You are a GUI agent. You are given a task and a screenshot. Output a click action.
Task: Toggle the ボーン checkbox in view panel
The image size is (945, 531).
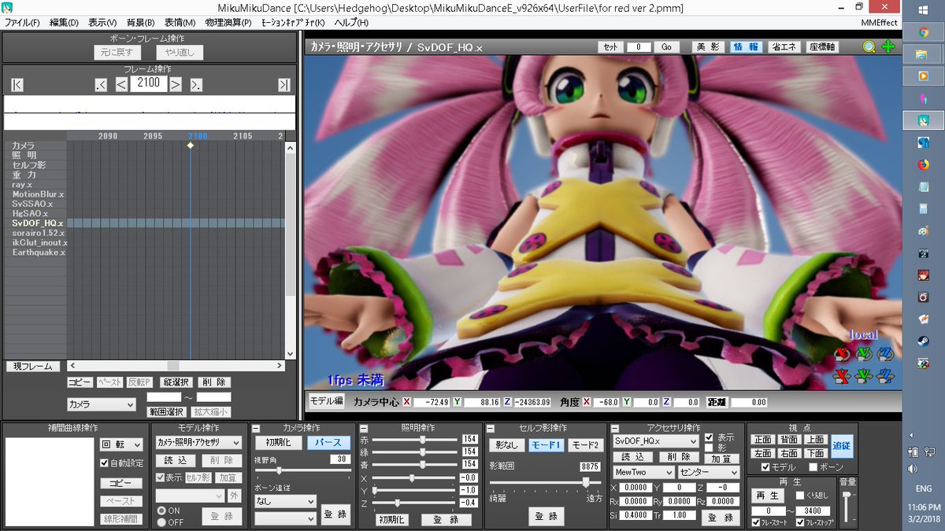(x=813, y=467)
